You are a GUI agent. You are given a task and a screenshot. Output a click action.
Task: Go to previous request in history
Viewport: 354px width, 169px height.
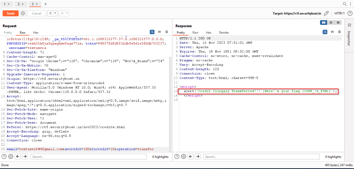pos(51,13)
